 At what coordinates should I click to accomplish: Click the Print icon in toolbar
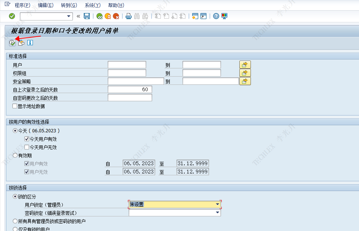pos(128,16)
